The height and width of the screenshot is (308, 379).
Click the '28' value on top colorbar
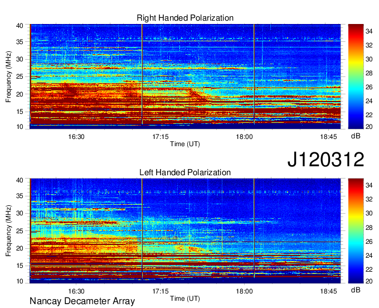coord(369,73)
